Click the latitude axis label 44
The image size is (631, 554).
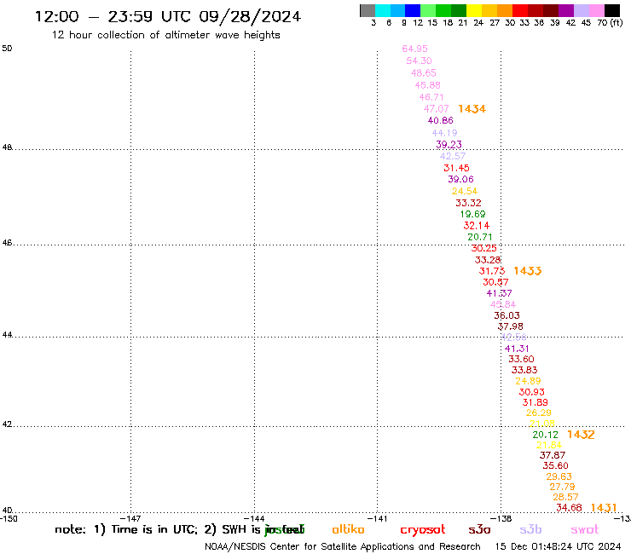[x=7, y=335]
